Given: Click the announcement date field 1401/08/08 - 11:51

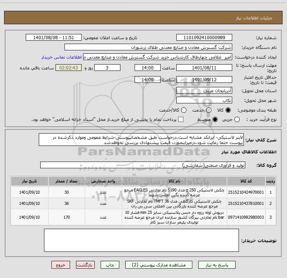Looking at the screenshot, I should [x=54, y=38].
